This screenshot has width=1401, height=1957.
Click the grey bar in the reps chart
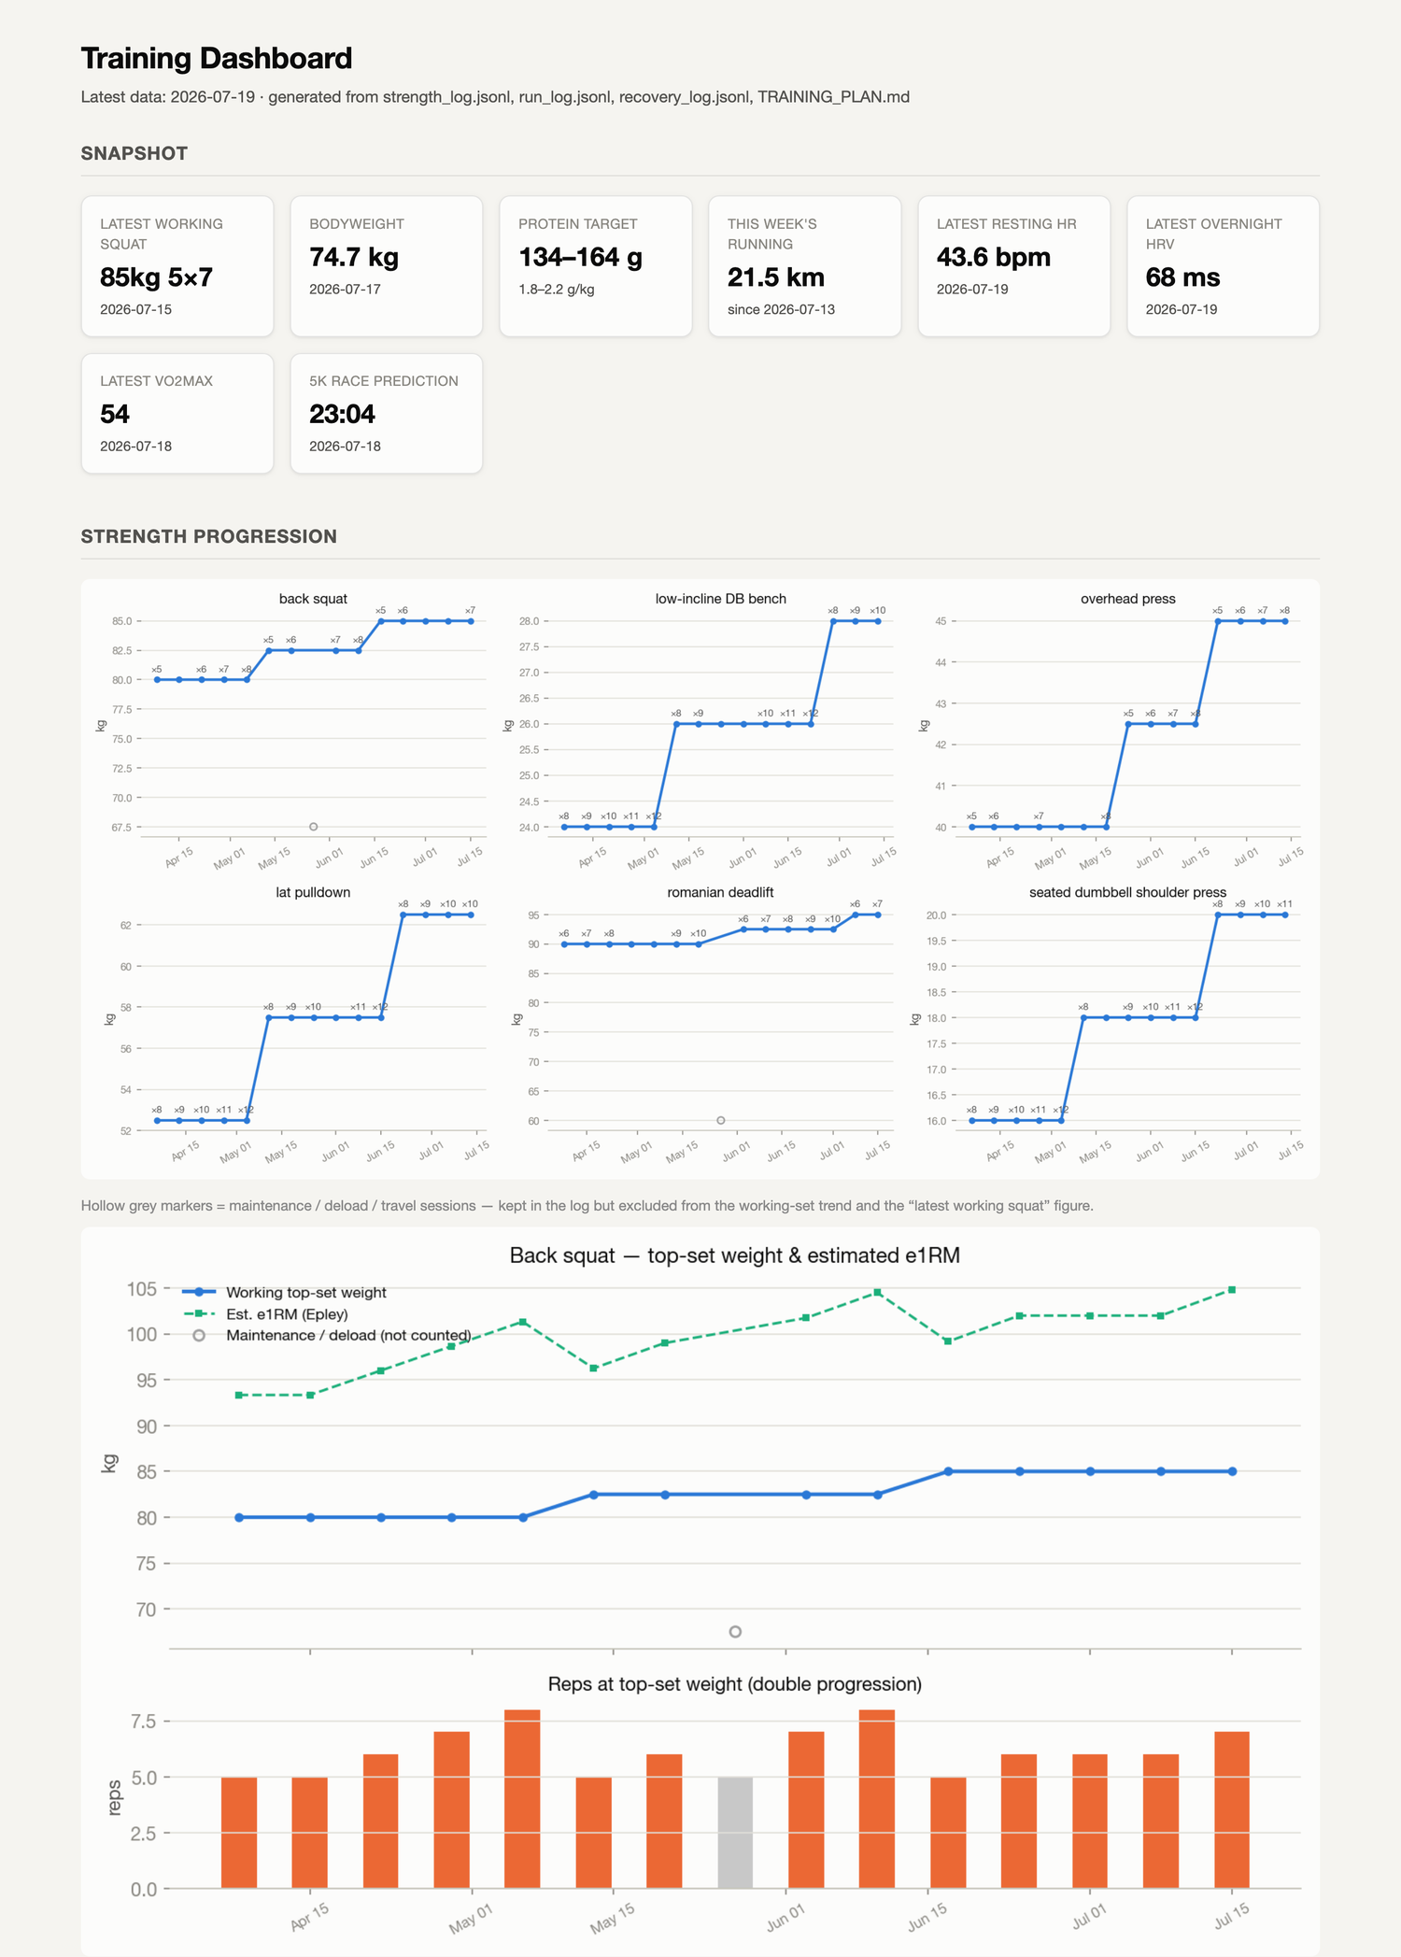coord(735,1832)
